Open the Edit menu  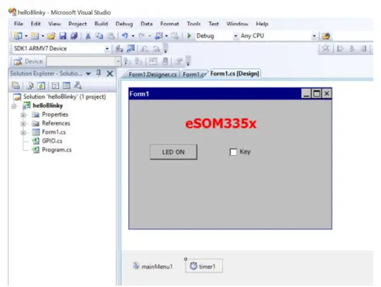[35, 24]
